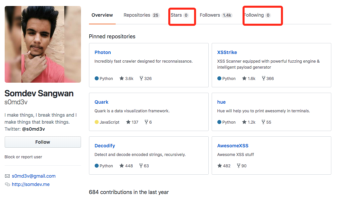This screenshot has width=354, height=198.
Task: Click Block or report user
Action: pos(23,157)
